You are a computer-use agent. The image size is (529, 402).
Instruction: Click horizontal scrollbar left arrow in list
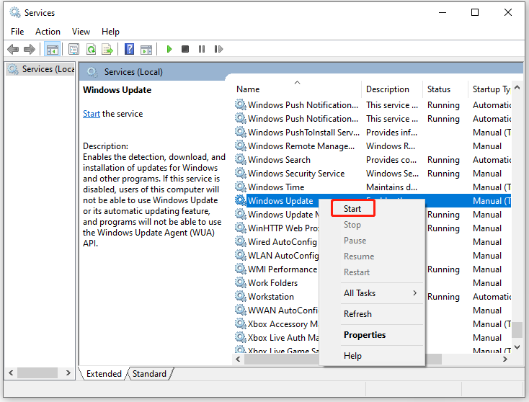coord(238,359)
